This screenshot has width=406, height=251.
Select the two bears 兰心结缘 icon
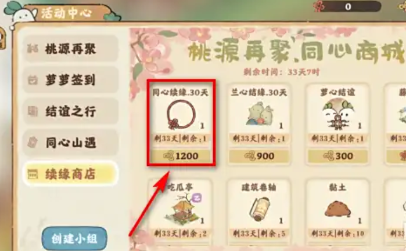pos(260,114)
